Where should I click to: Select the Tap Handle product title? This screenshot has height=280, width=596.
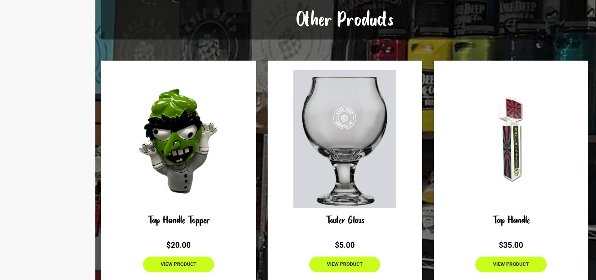click(x=511, y=221)
